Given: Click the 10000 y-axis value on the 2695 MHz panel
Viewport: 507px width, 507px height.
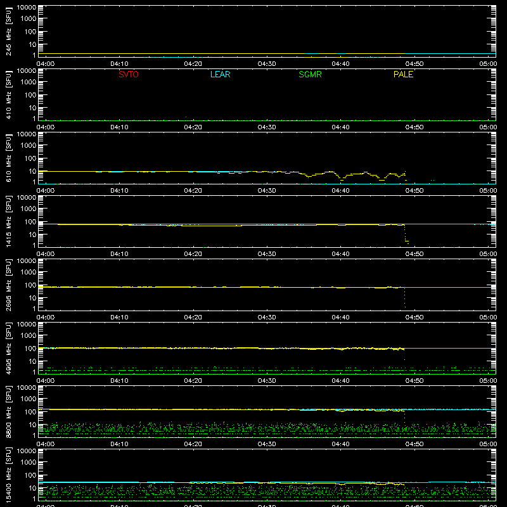Looking at the screenshot, I should 27,260.
